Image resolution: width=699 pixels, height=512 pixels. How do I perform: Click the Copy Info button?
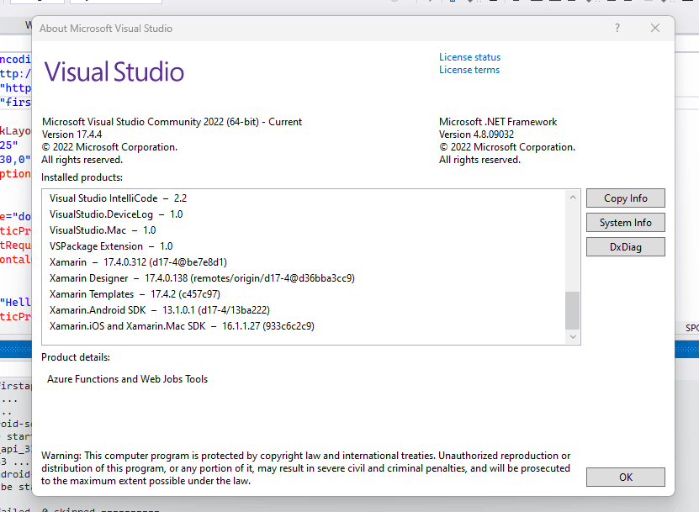coord(626,198)
